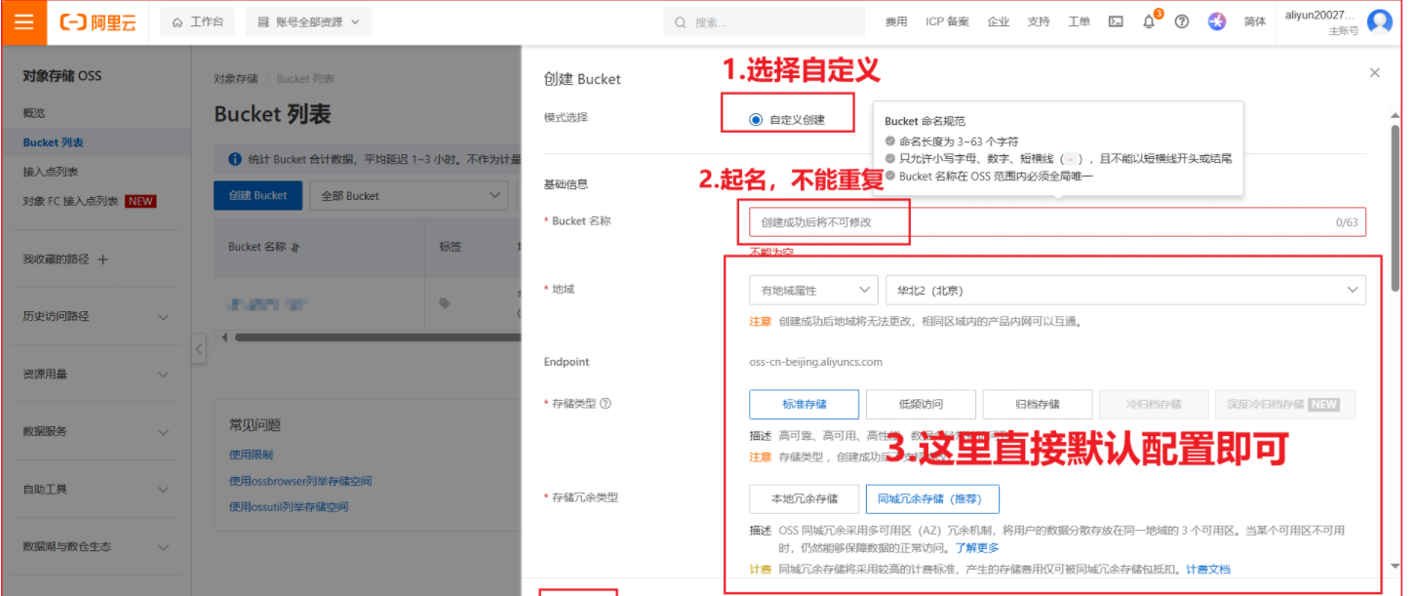This screenshot has width=1417, height=596.
Task: Select the 自定义创建 radio button
Action: (756, 120)
